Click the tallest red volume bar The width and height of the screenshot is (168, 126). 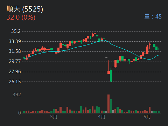(108, 104)
